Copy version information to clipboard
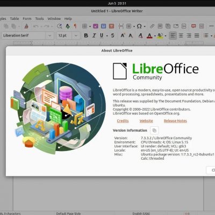 point(154,131)
